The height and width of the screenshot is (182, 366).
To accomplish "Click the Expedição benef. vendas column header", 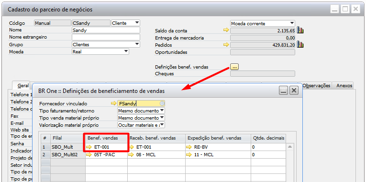I will tap(218, 138).
